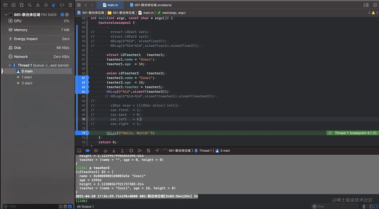The width and height of the screenshot is (379, 209).
Task: Select the Debug navigator icon
Action: pyautogui.click(x=54, y=5)
